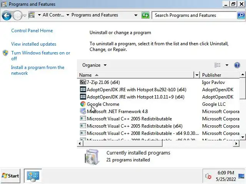Select 7-Zip 21.06 (x64) entry
Viewport: 246px width, 184px height.
103,82
